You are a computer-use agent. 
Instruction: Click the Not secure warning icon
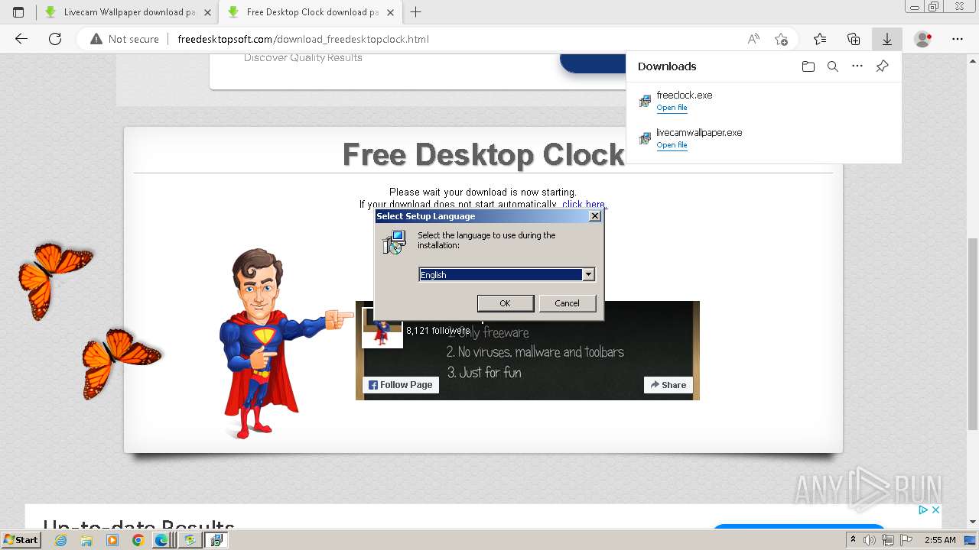(96, 39)
